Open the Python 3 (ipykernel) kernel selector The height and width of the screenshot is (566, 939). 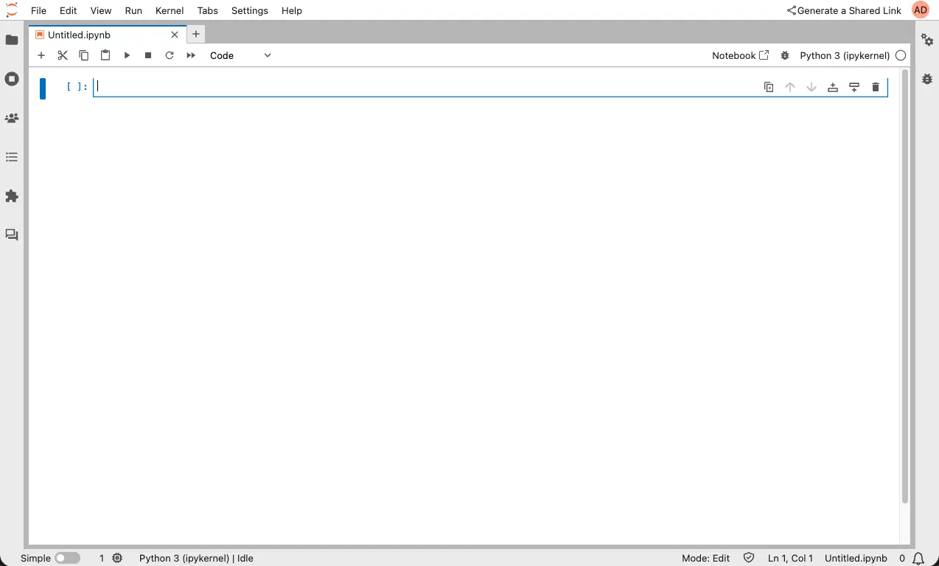coord(846,55)
